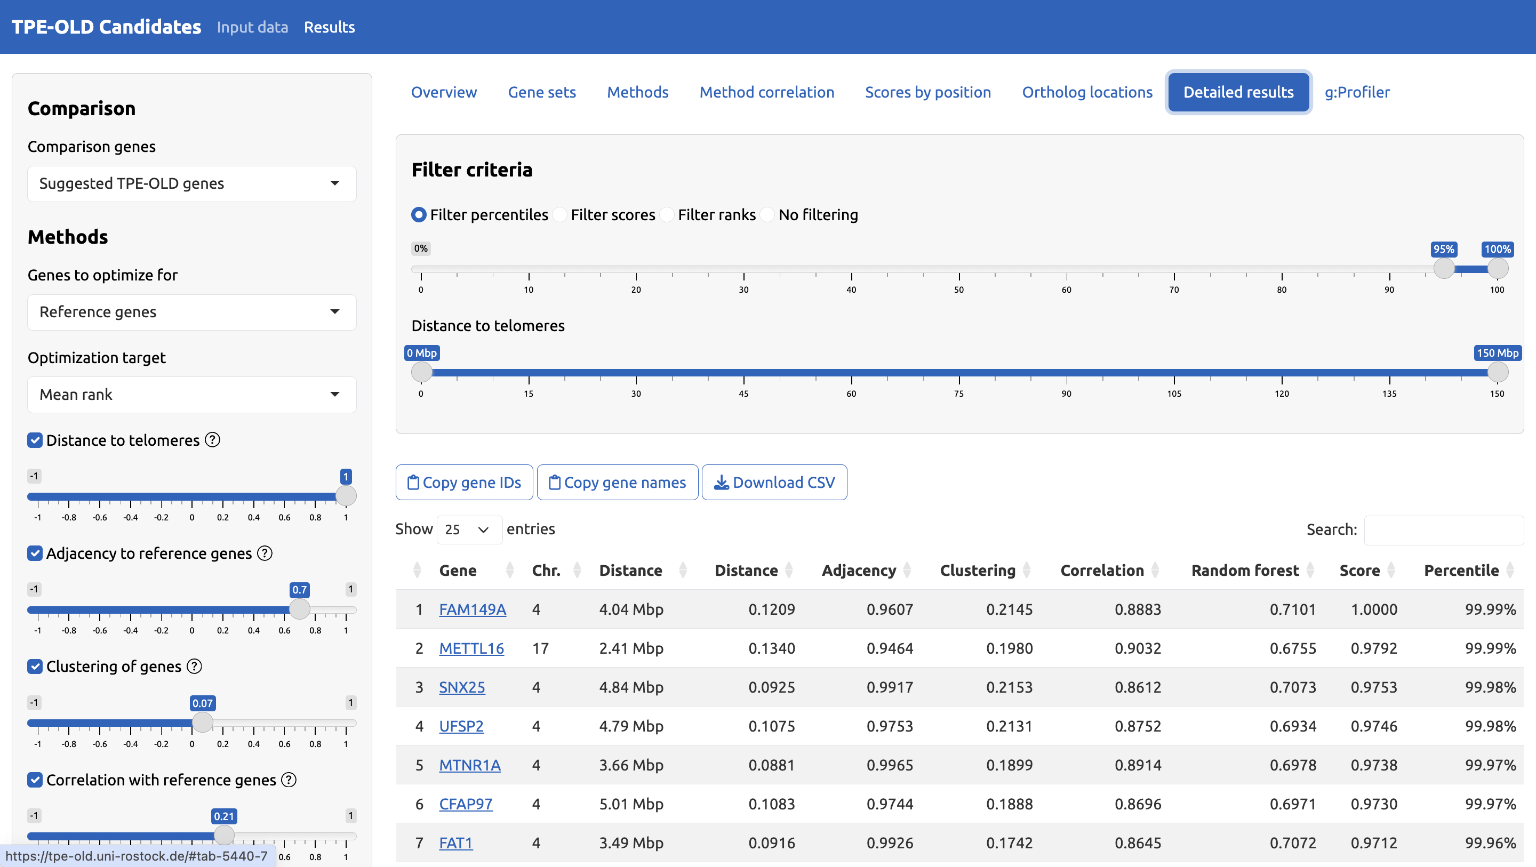Viewport: 1536px width, 867px height.
Task: Open the Adjacency to reference genes help icon
Action: (264, 553)
